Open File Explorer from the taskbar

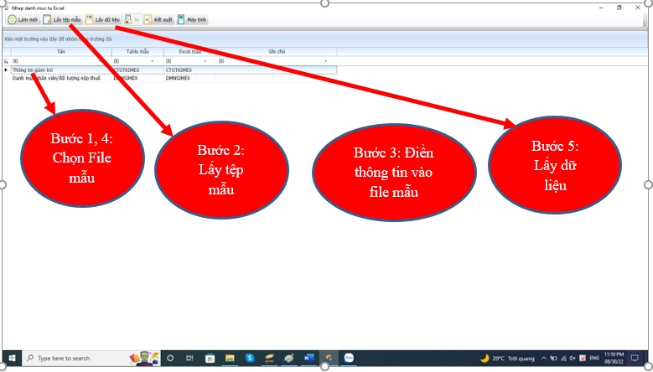229,358
